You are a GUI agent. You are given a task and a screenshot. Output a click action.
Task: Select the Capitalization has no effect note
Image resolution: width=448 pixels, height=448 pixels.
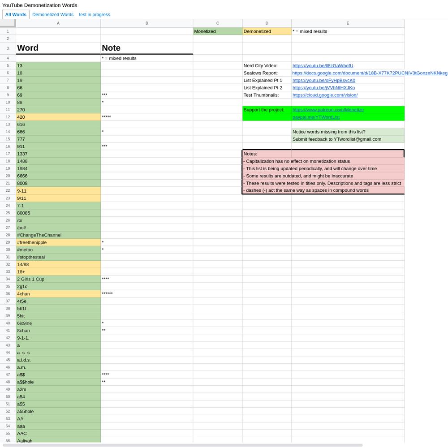coord(323,161)
